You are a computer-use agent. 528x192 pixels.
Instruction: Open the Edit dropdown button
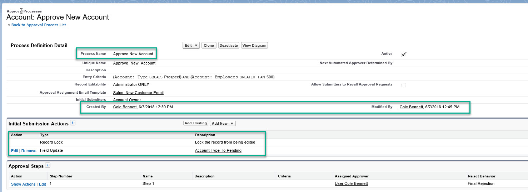191,45
